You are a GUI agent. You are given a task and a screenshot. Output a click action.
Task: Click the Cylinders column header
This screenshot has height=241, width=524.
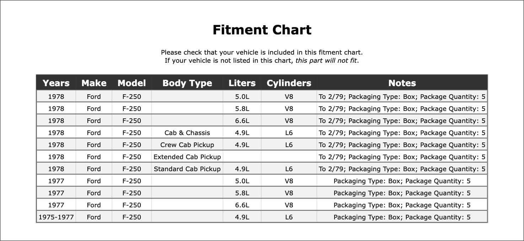[289, 83]
